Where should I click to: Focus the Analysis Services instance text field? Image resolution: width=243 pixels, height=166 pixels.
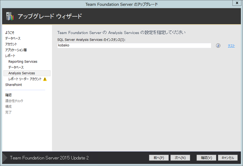(134, 45)
